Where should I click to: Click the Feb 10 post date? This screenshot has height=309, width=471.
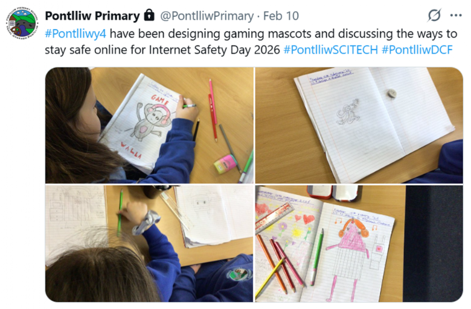281,16
